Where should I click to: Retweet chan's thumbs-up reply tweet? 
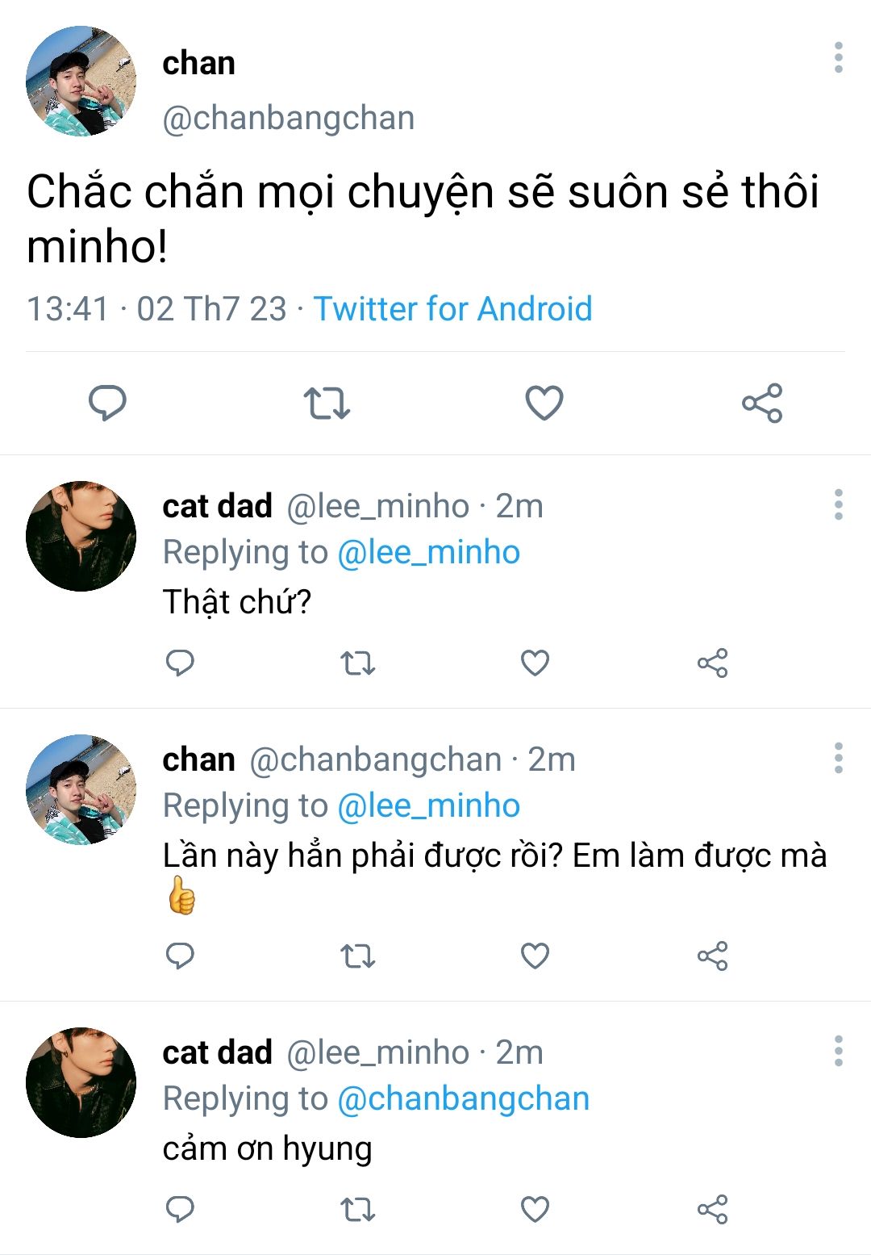tap(357, 956)
